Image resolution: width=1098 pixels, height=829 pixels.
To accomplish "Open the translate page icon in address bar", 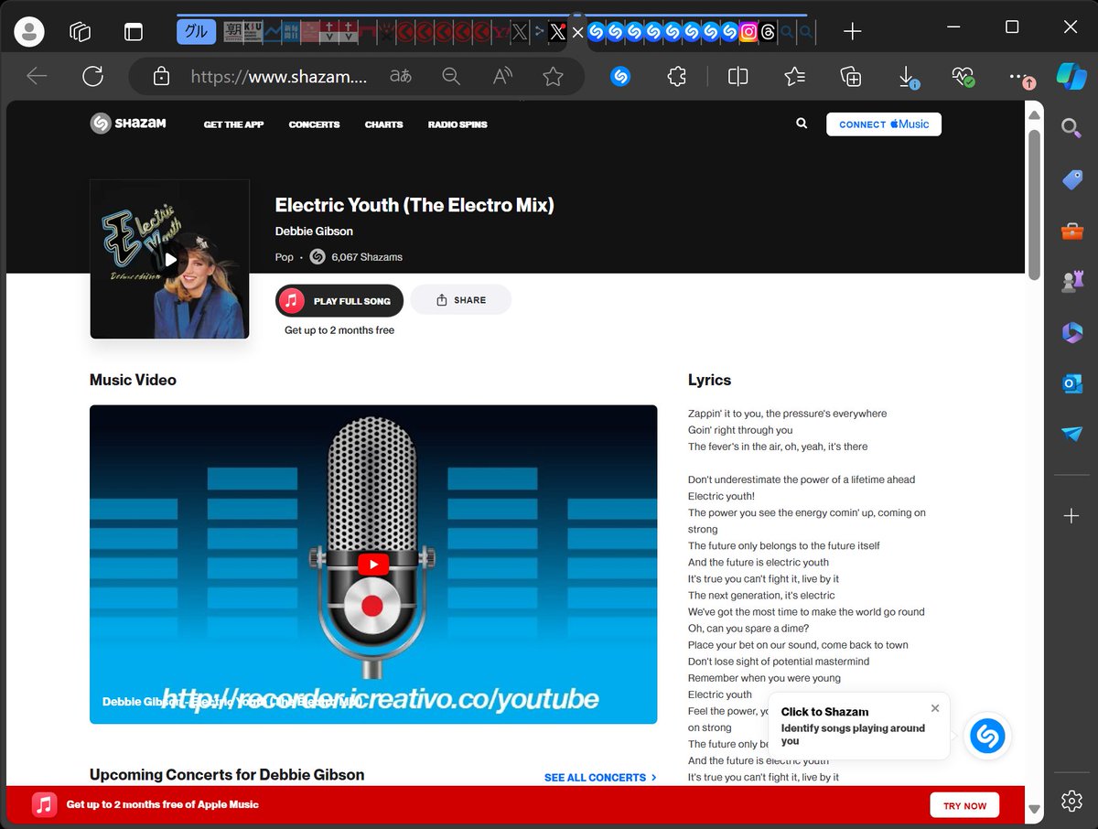I will 401,77.
